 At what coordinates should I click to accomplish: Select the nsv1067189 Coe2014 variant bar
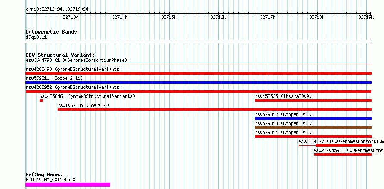click(215, 110)
